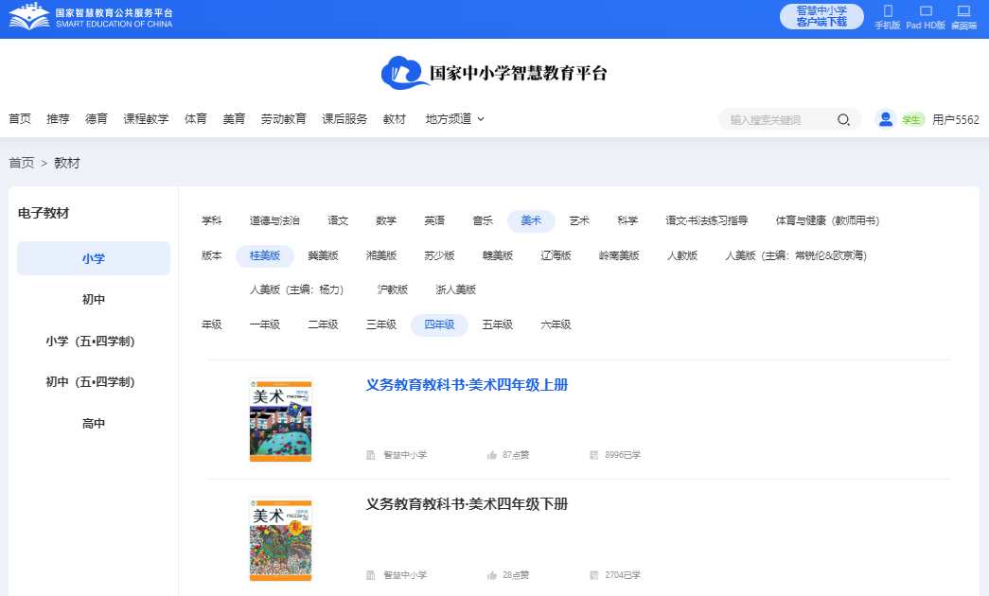The image size is (989, 596).
Task: Click the Smart Education of China logo
Action: [92, 16]
